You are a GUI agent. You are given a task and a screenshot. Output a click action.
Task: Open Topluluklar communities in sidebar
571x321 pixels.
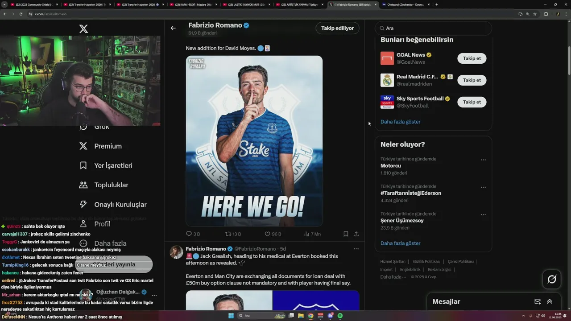click(x=103, y=185)
